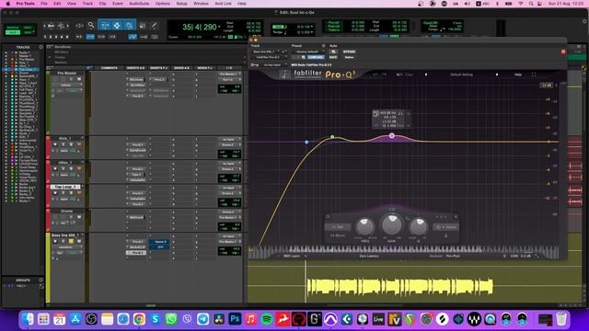
Task: Open Ableton Live from the dock
Action: point(378,319)
